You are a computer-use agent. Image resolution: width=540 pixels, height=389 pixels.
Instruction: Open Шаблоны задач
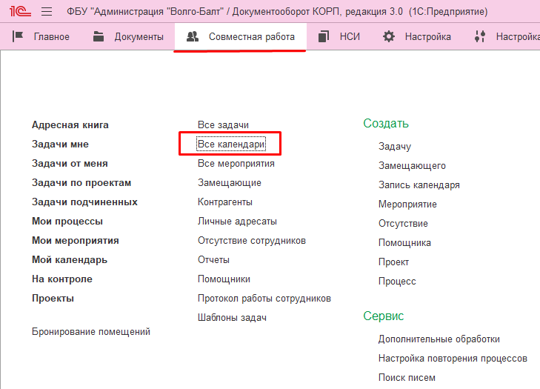tap(232, 318)
